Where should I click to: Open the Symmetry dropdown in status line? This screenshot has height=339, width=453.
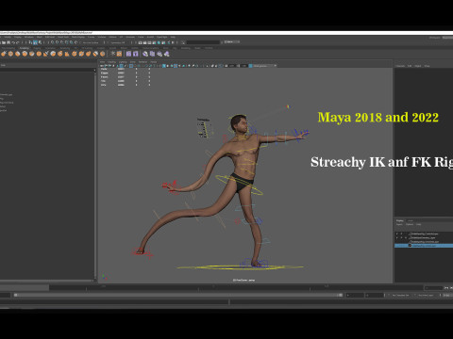(x=118, y=42)
